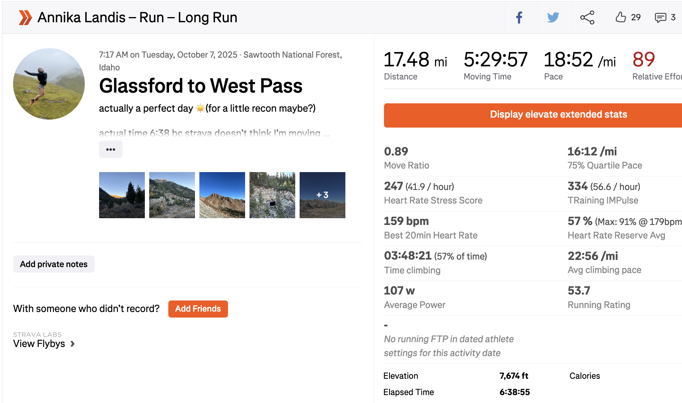Open third photo of brown mountain peak
The image size is (682, 403).
point(222,195)
